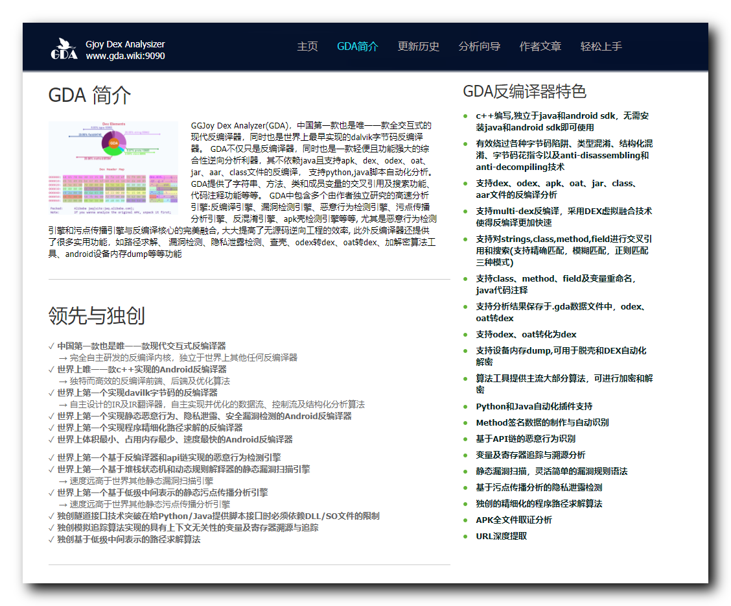This screenshot has height=606, width=731.
Task: Open the 作者文章 section
Action: [540, 47]
